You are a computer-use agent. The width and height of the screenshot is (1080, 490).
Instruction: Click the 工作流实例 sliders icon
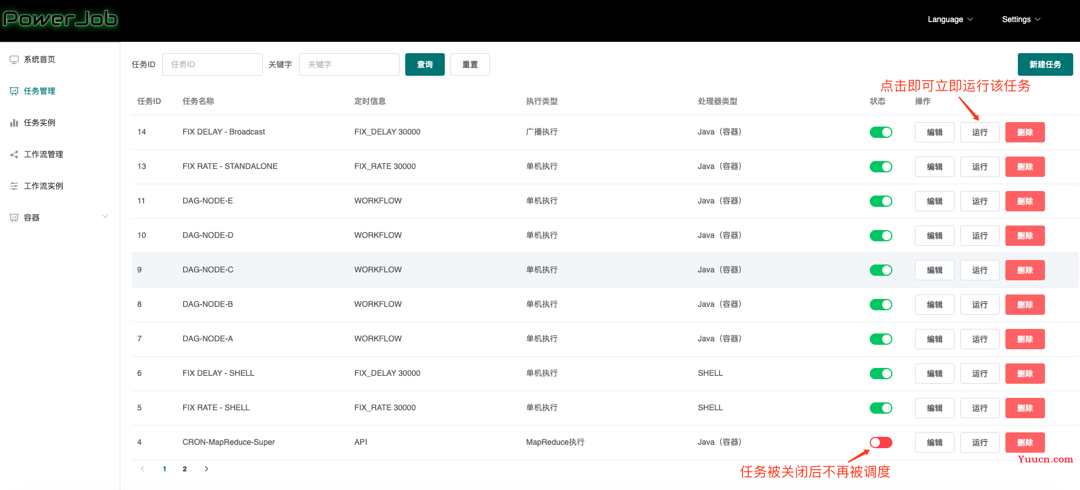[14, 186]
